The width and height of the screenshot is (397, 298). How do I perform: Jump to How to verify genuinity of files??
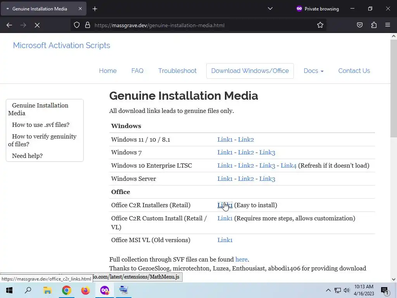[42, 140]
